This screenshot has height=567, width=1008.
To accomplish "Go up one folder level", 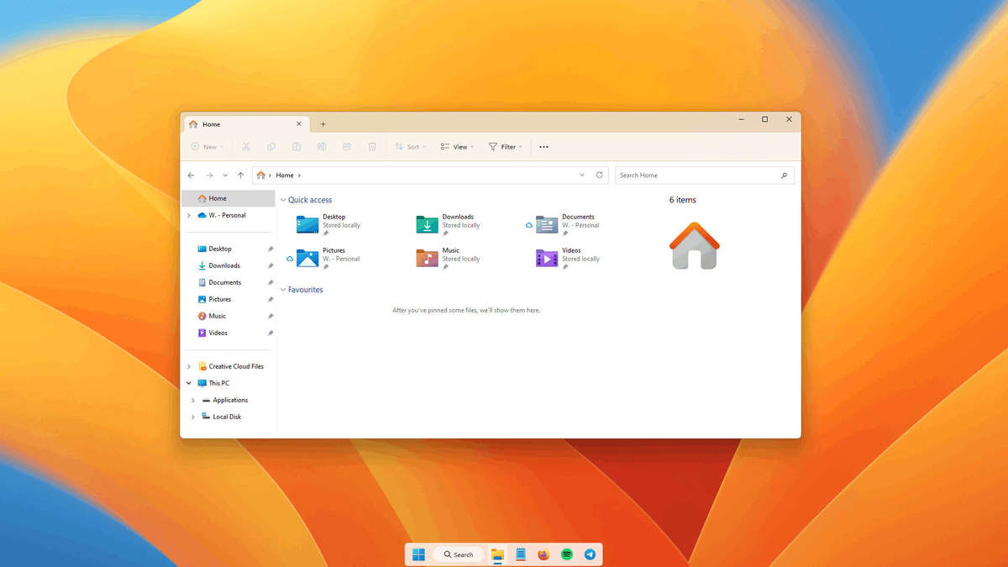I will coord(240,176).
